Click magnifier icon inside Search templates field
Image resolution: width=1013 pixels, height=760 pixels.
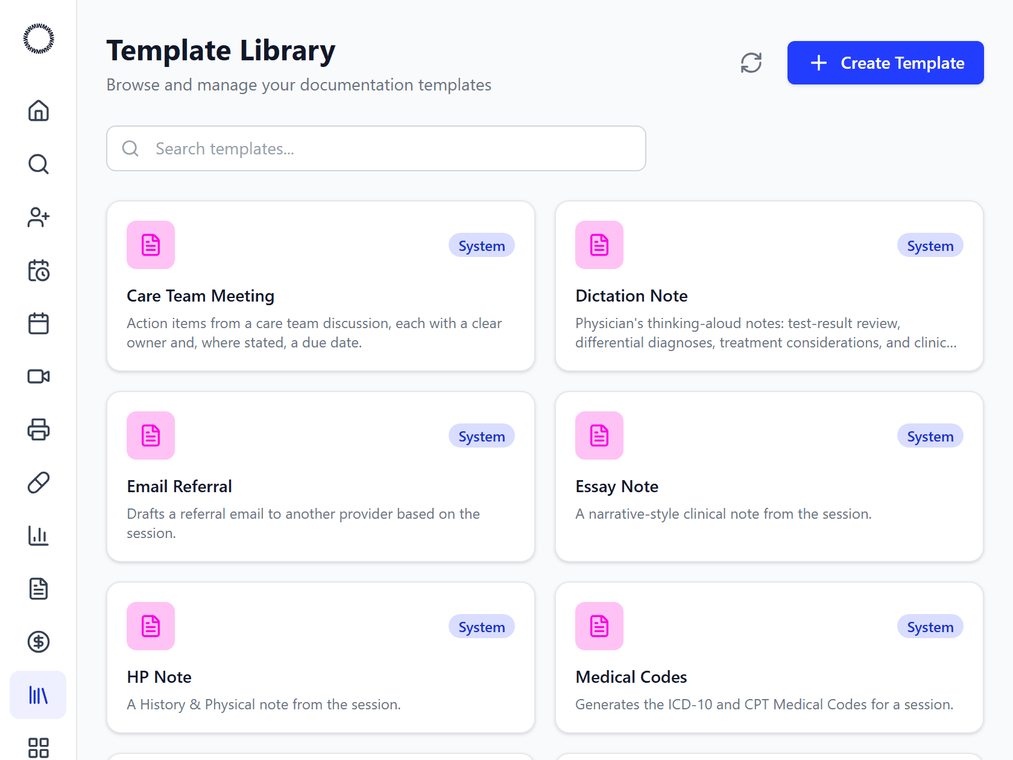point(130,148)
